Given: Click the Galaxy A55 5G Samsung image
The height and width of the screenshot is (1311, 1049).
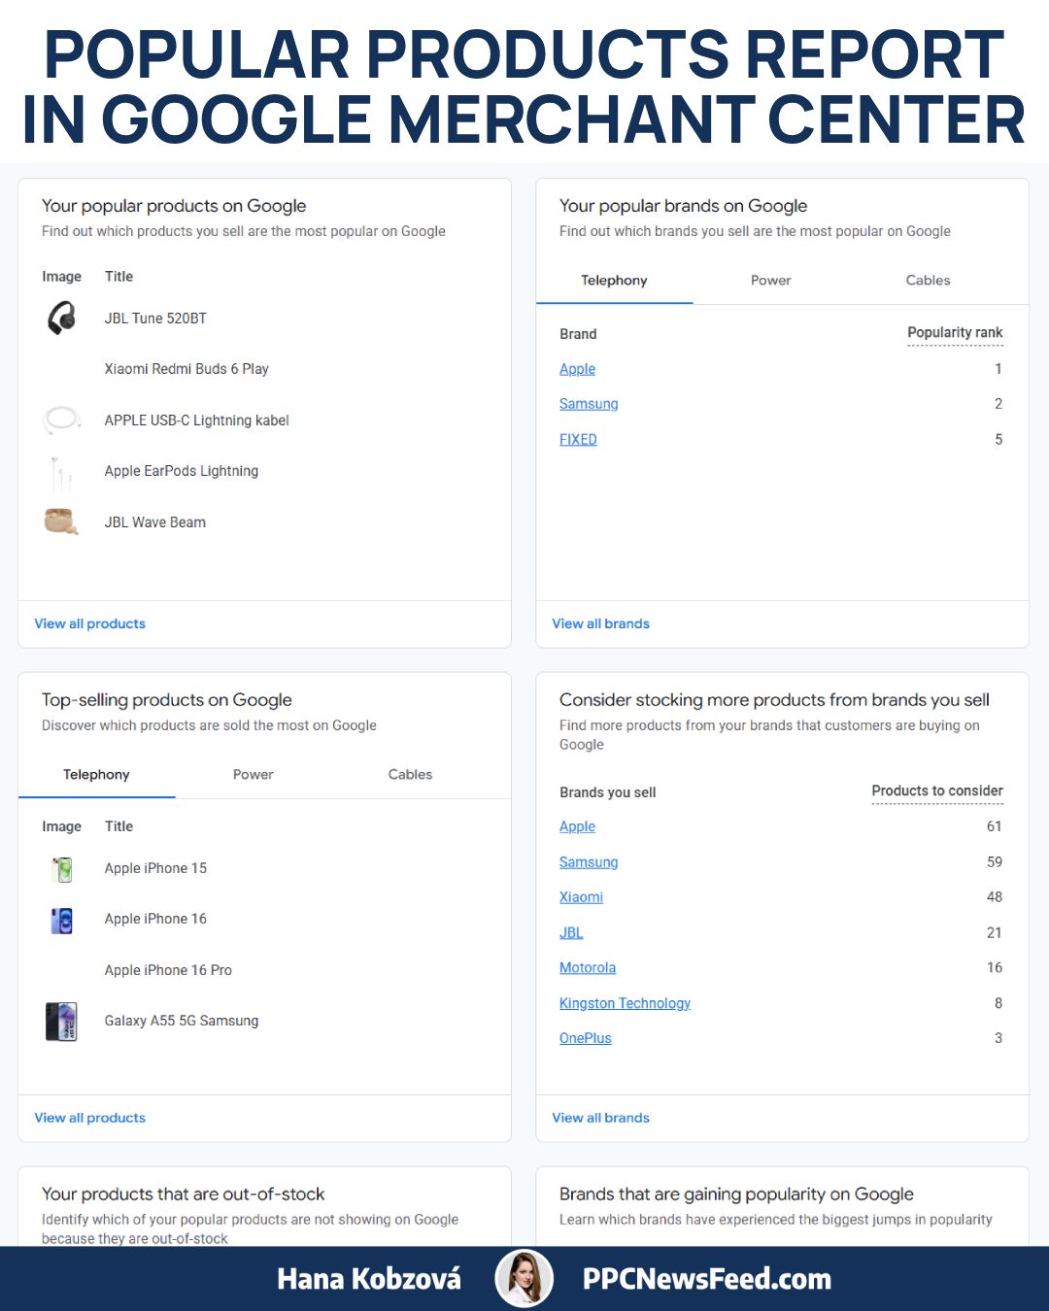Looking at the screenshot, I should tap(61, 1022).
